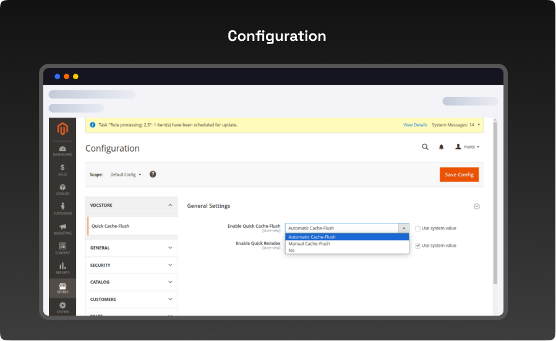Open the Dashboard sidebar icon

(62, 150)
